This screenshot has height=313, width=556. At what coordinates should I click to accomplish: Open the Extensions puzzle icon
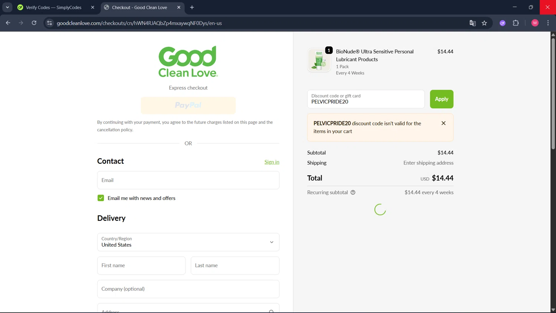coord(516,23)
